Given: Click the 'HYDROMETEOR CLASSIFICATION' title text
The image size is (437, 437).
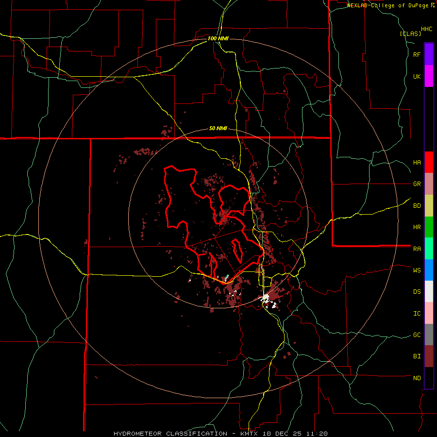Looking at the screenshot, I should point(170,434).
